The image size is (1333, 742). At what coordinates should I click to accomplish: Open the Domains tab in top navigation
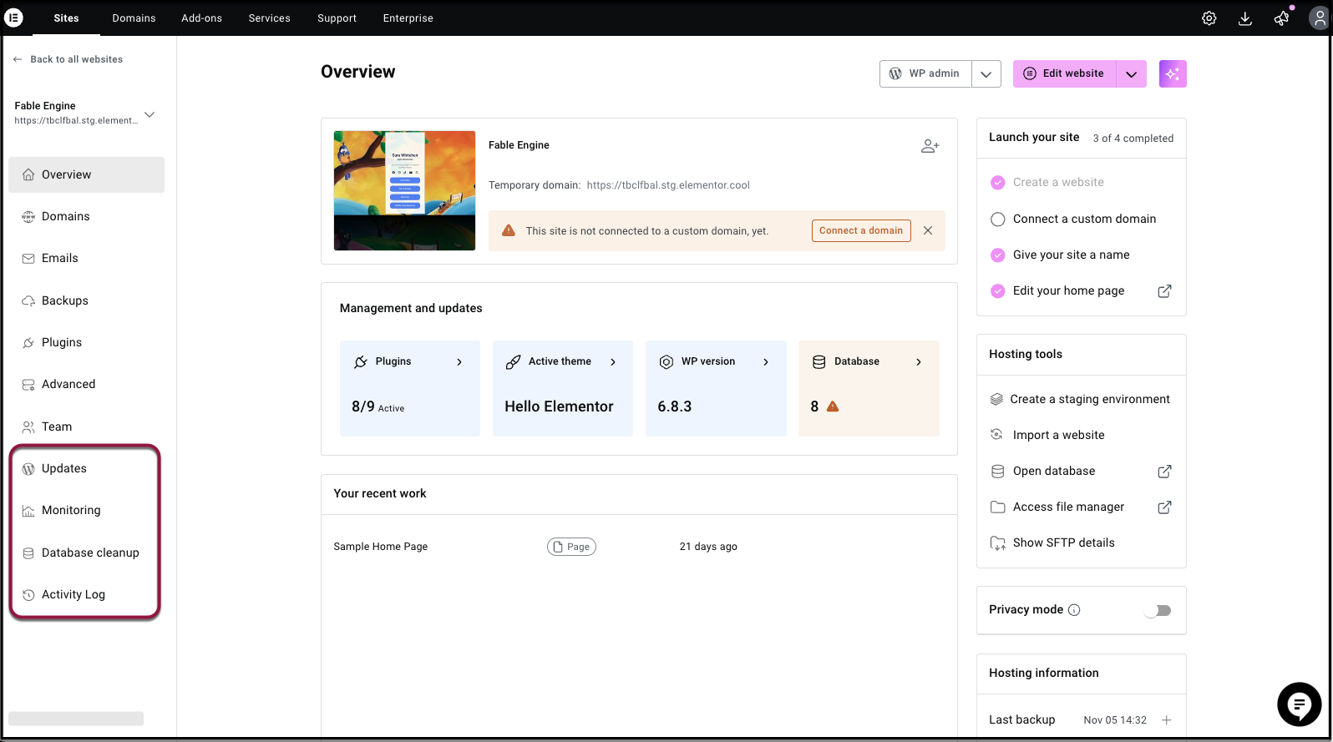134,18
